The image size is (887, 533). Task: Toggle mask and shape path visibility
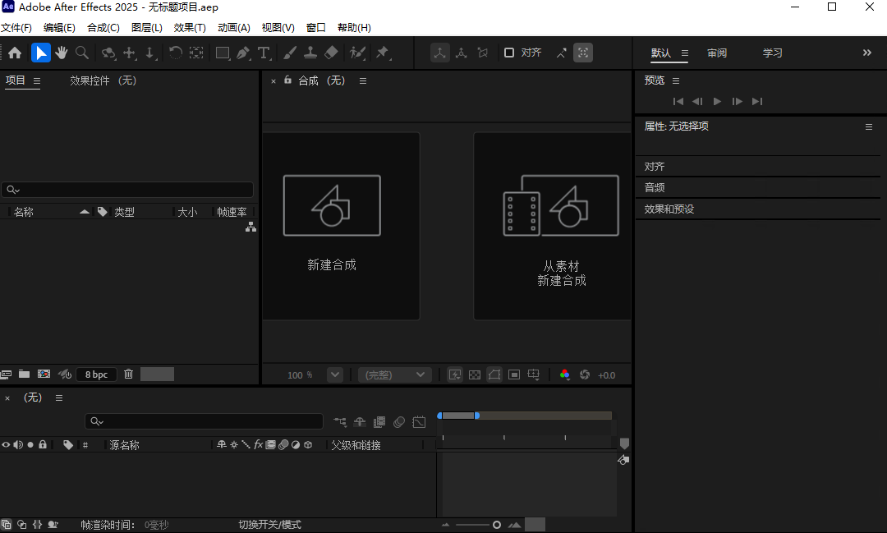494,374
